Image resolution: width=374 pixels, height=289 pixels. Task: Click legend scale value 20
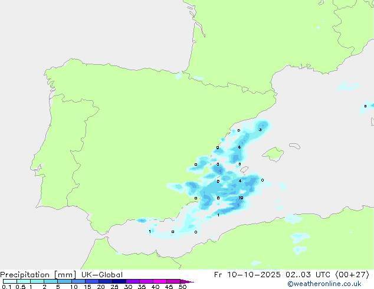coord(101,287)
